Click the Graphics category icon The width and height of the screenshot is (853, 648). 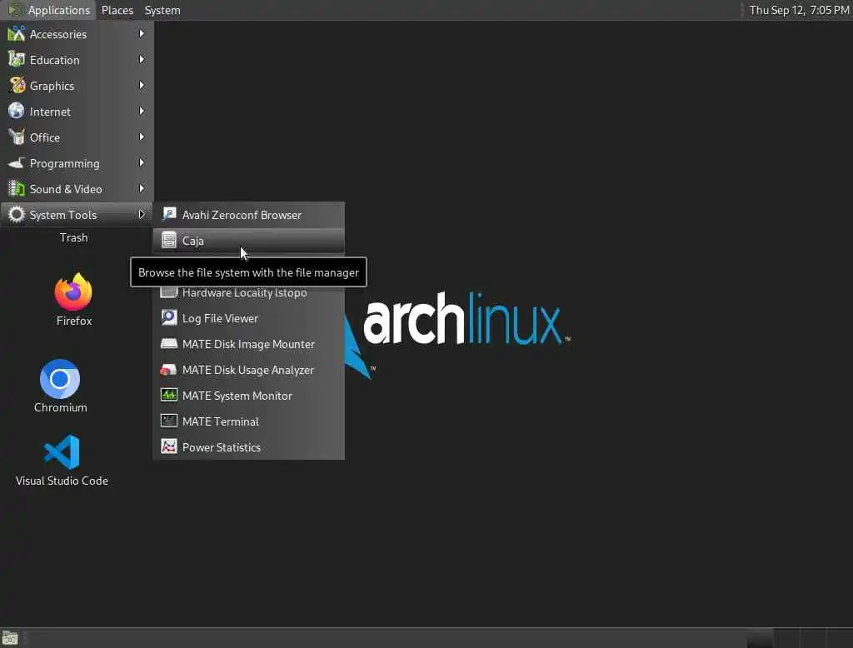17,86
